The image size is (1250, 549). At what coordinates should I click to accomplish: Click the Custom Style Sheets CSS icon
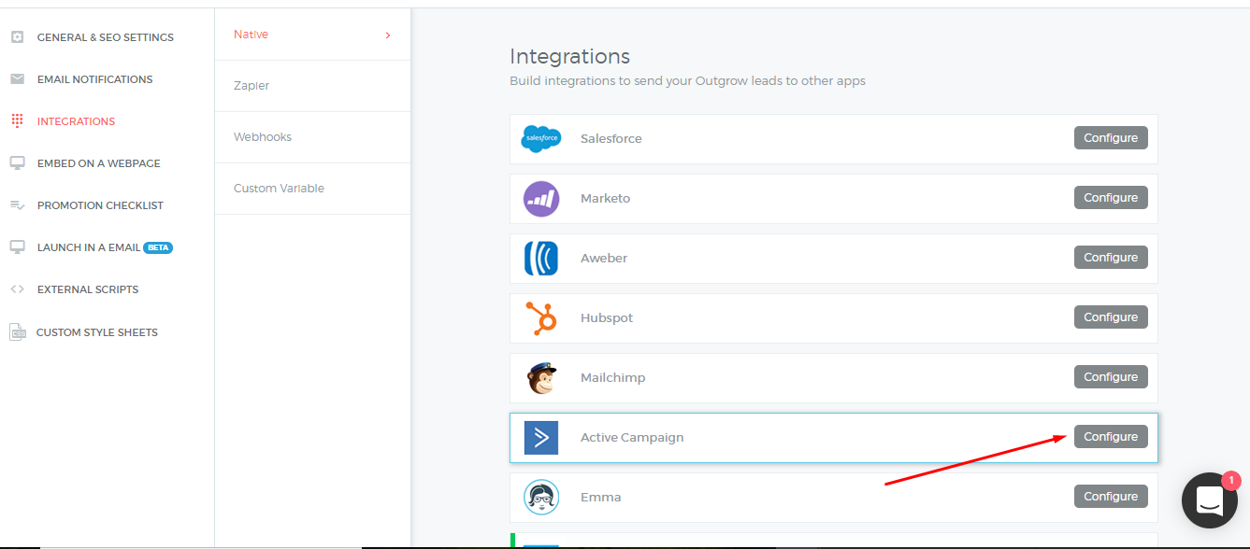point(17,331)
